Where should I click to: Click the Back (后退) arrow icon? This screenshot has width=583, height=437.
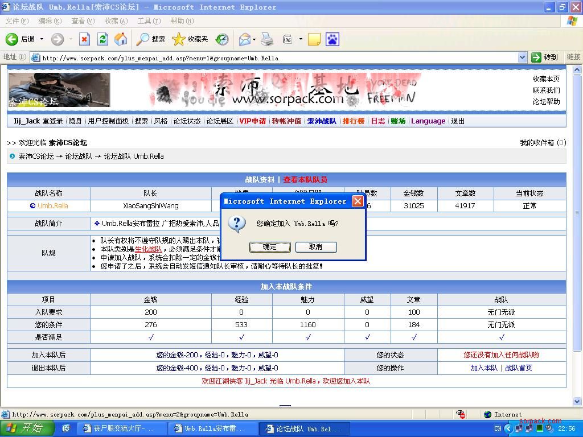[x=12, y=39]
